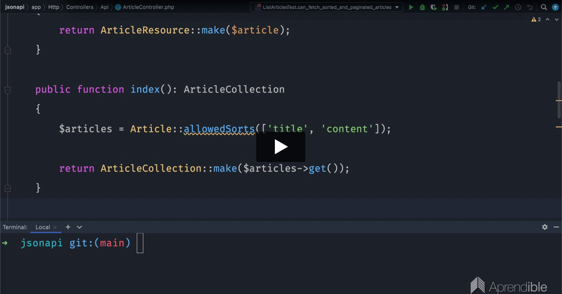
Task: Click the index function name
Action: pos(145,89)
